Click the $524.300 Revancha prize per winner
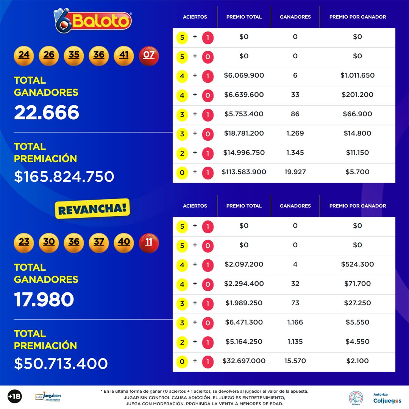The height and width of the screenshot is (409, 409). (357, 264)
